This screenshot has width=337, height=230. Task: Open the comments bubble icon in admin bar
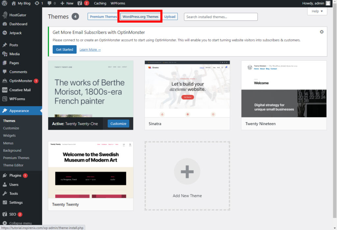[49, 3]
